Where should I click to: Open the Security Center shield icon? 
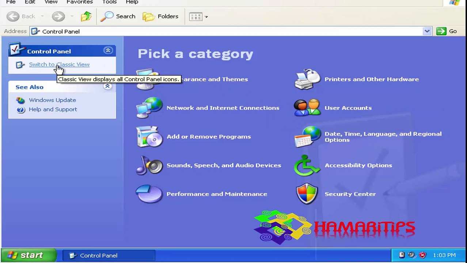tap(307, 194)
